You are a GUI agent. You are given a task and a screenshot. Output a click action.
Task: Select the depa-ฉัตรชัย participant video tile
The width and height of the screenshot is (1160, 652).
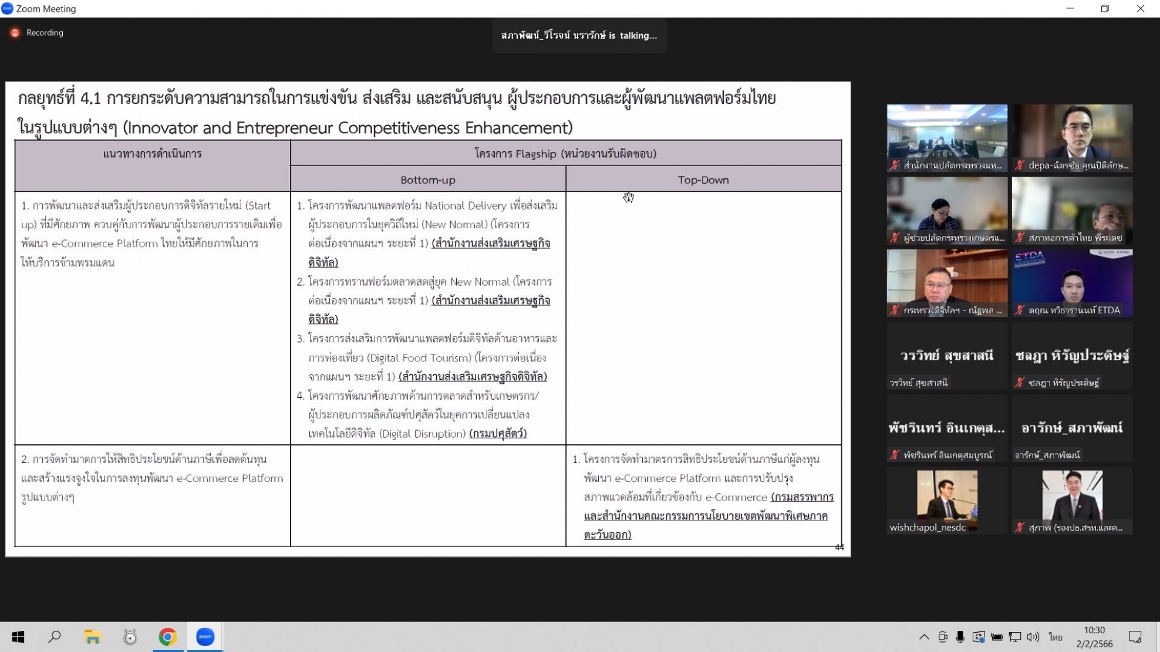click(x=1072, y=138)
